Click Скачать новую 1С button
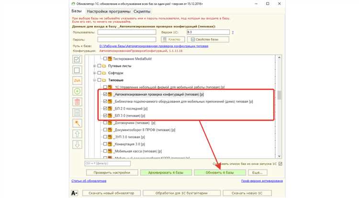The width and height of the screenshot is (359, 198). (247, 193)
